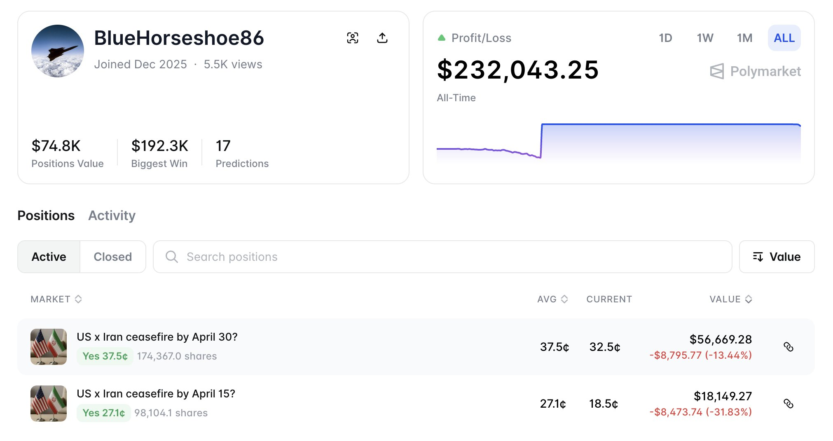Image resolution: width=833 pixels, height=441 pixels.
Task: Select the 1M time range
Action: (x=744, y=38)
